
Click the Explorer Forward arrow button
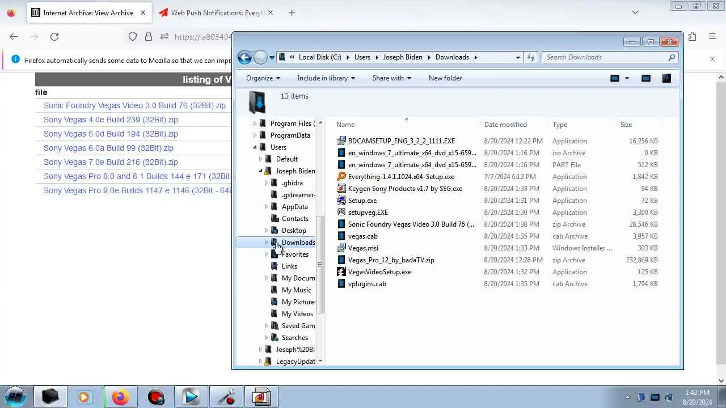(260, 57)
